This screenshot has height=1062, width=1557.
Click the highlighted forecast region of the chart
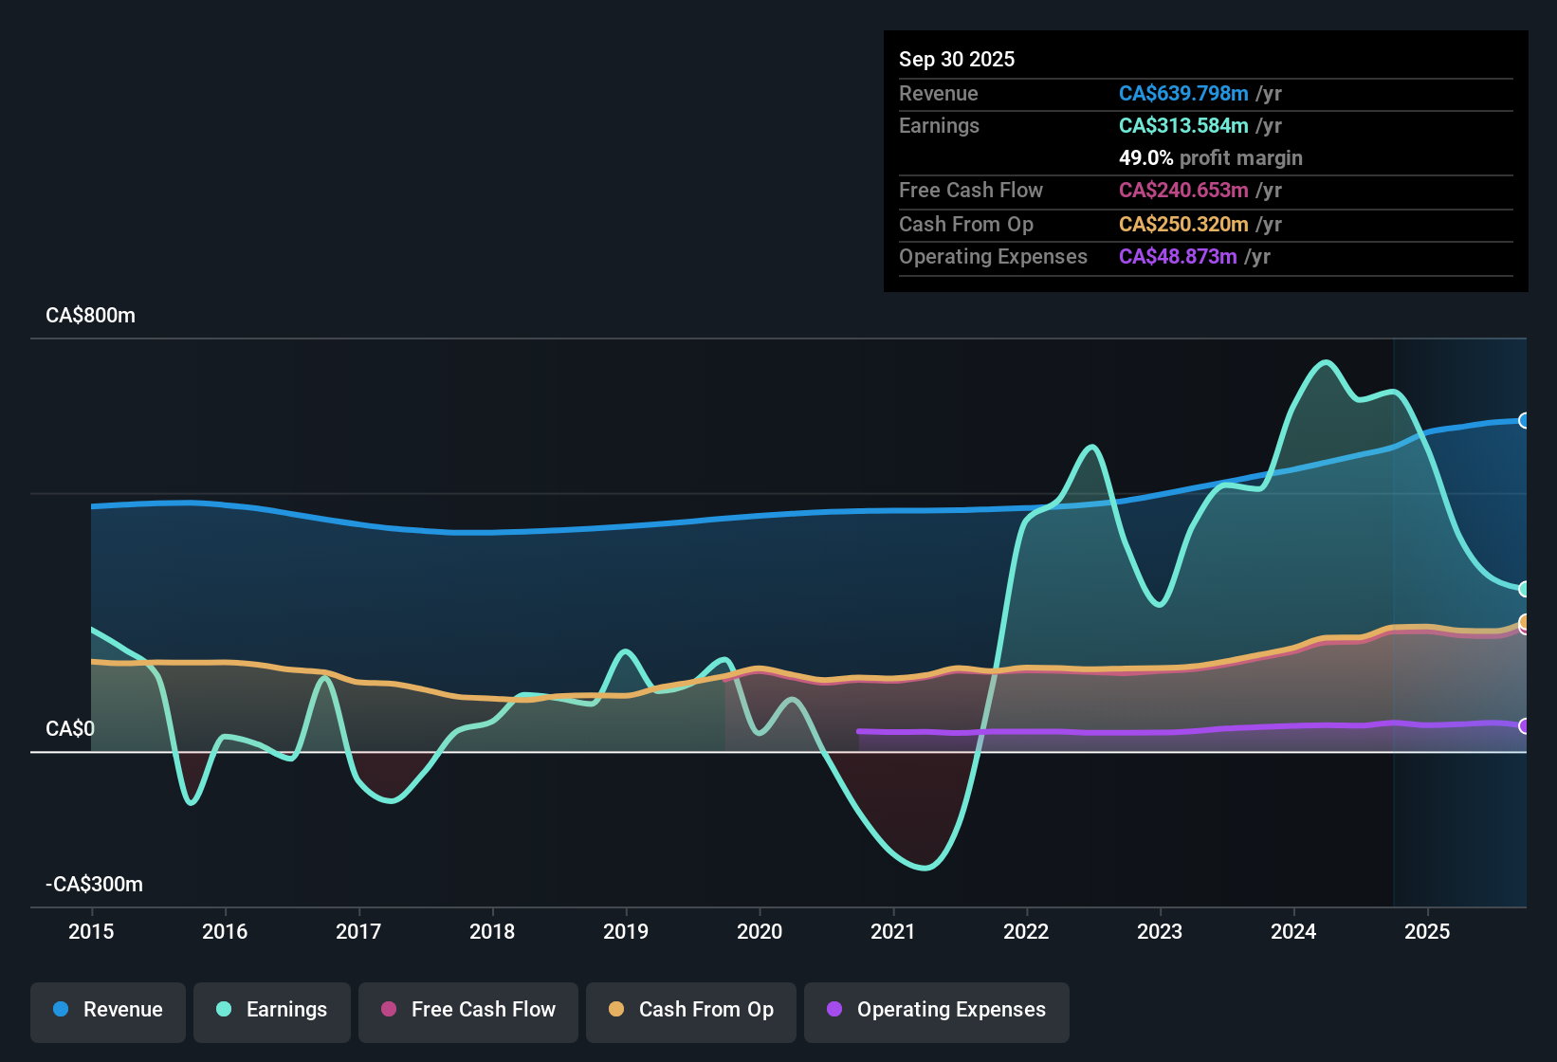[1460, 569]
